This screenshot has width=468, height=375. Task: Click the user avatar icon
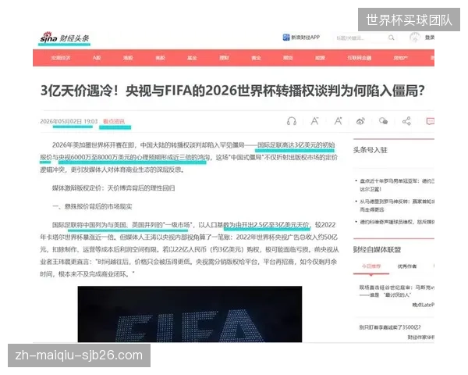pos(415,37)
